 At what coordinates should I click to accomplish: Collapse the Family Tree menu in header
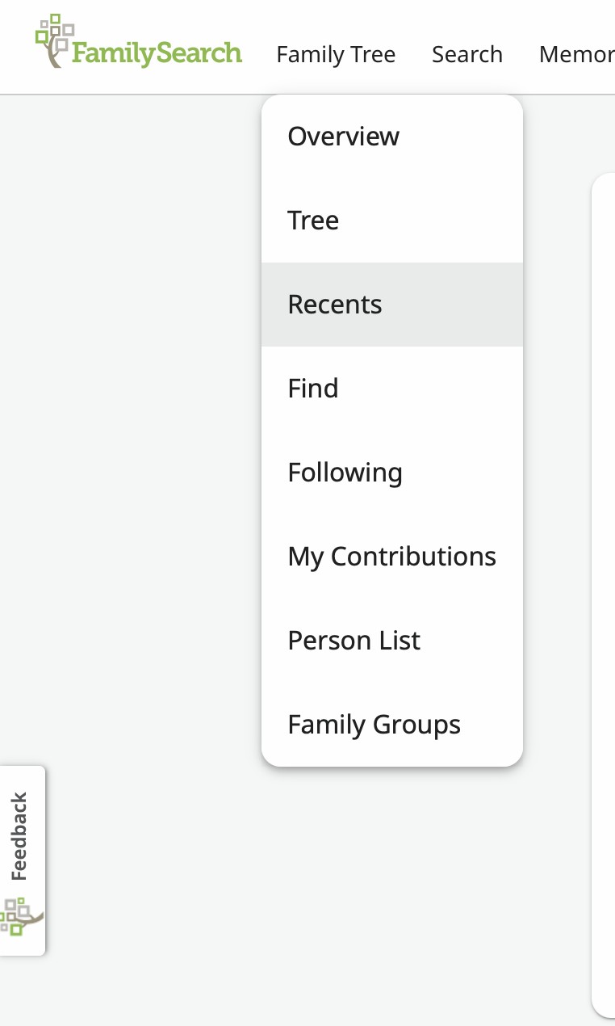336,54
